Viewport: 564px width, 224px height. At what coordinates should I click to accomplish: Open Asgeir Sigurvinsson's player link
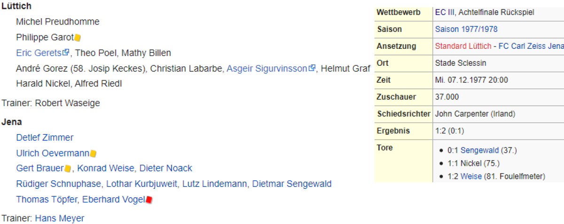coord(266,69)
